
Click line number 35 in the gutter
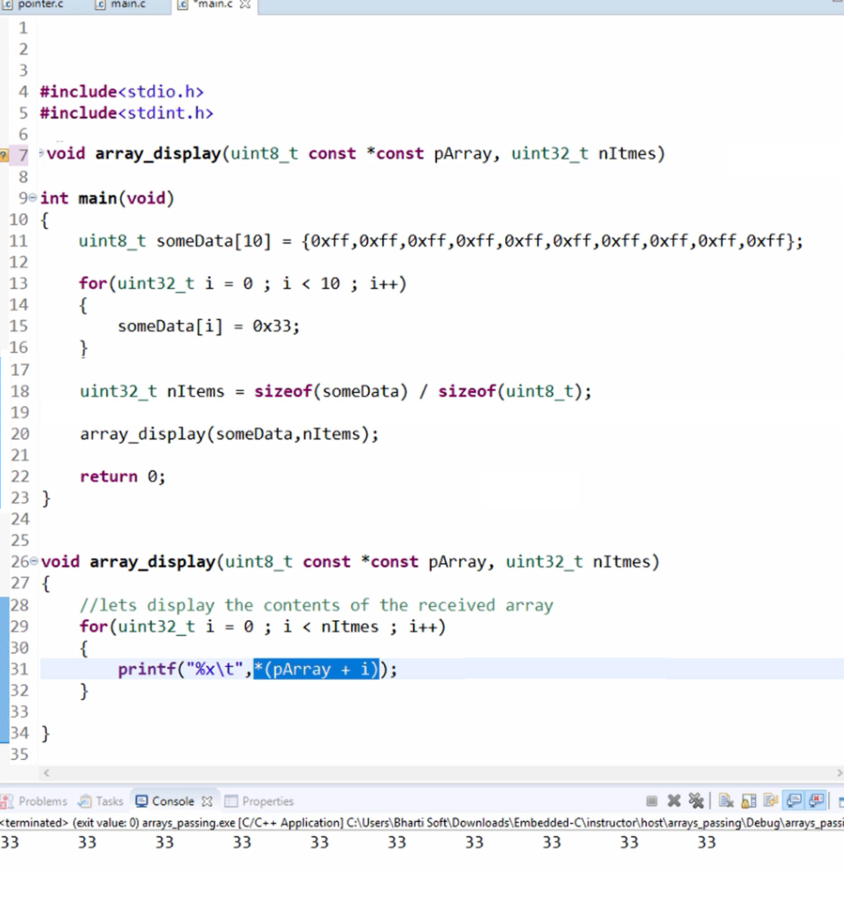point(19,754)
